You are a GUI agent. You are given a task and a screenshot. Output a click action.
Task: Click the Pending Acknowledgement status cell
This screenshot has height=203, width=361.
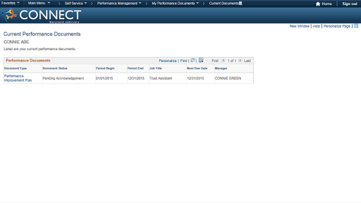tap(63, 78)
